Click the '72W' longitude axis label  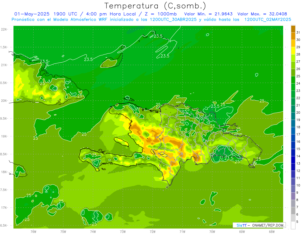152,231
